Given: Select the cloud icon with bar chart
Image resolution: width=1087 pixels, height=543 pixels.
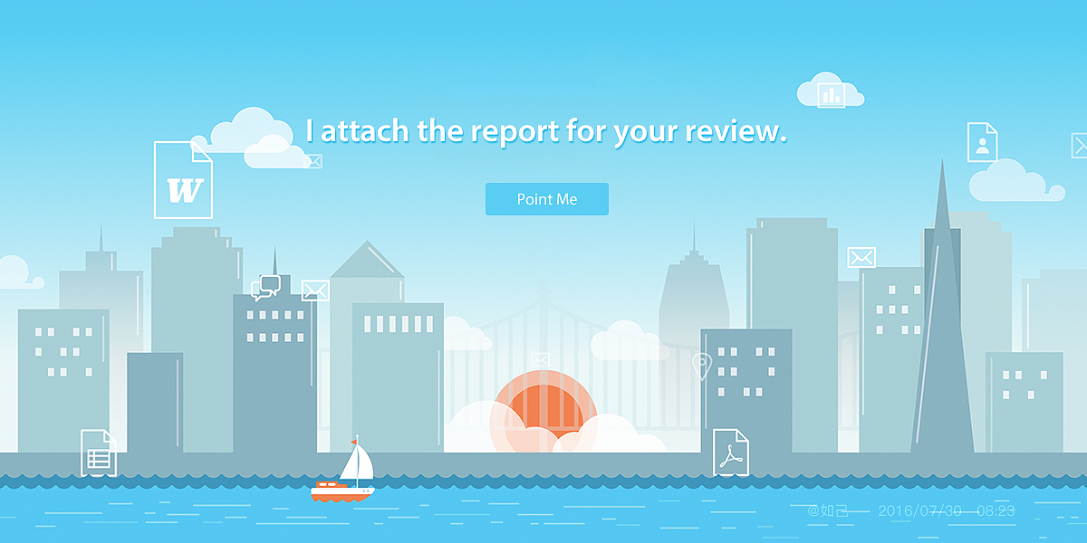Looking at the screenshot, I should pos(831,90).
